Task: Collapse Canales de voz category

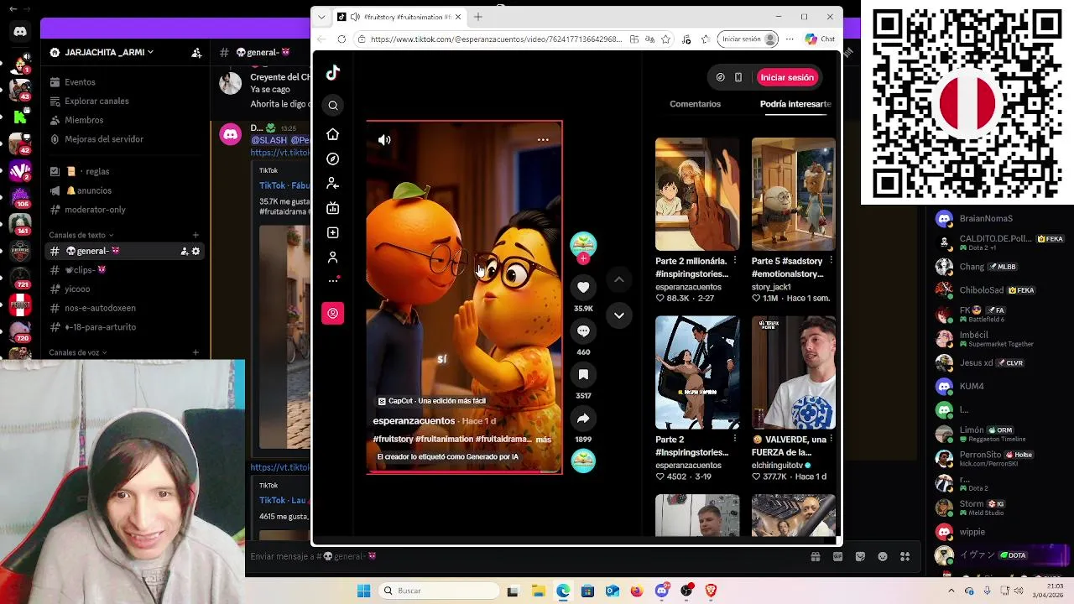Action: [77, 352]
